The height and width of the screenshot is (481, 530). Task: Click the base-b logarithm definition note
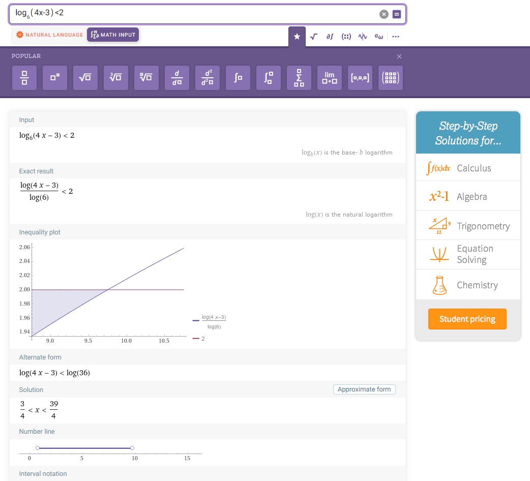click(347, 153)
